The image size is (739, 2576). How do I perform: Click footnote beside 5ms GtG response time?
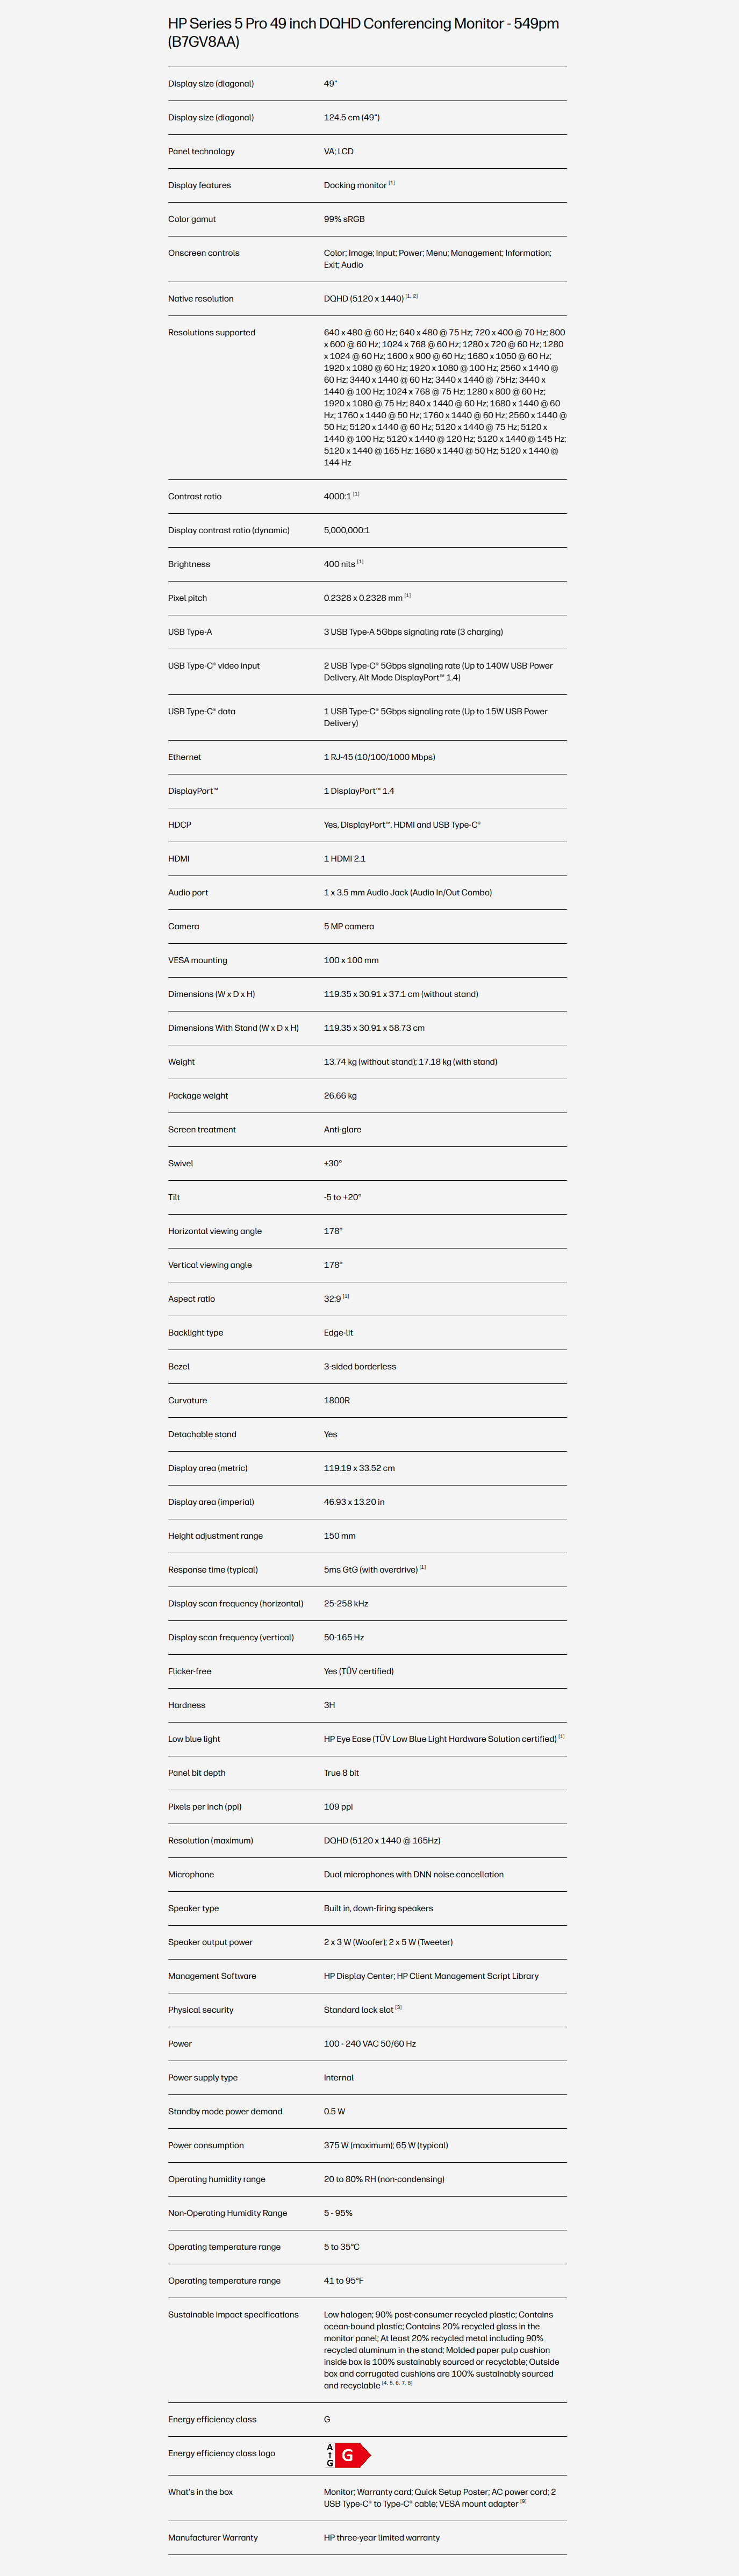click(x=422, y=1567)
